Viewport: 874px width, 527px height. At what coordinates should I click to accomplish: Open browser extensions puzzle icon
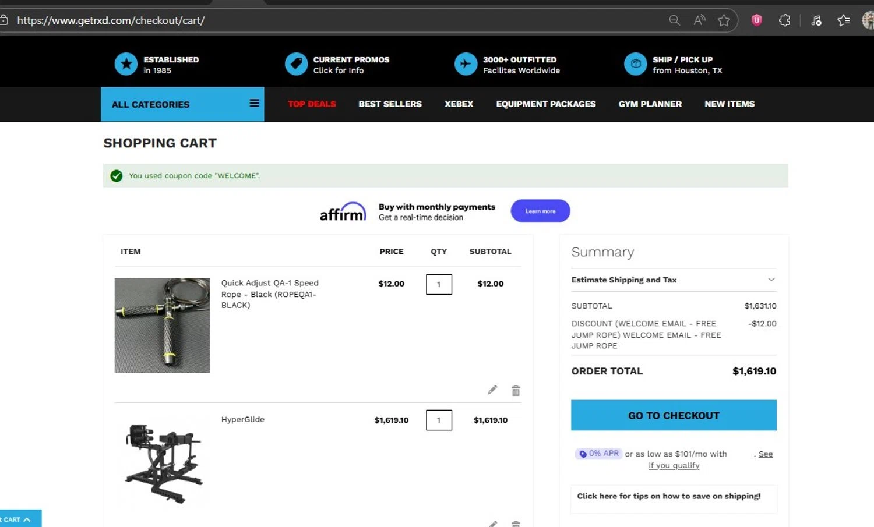785,20
